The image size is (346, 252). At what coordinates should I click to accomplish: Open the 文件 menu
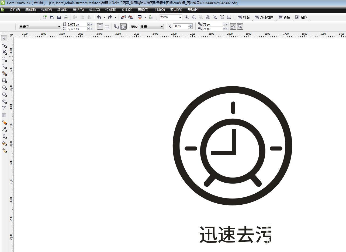click(x=14, y=9)
